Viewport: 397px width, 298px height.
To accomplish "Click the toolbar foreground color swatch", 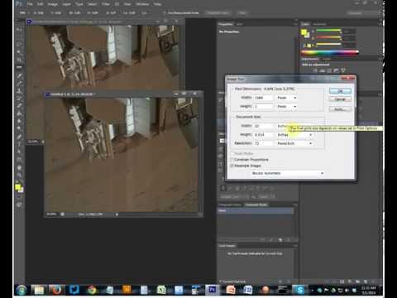I will coord(18,187).
